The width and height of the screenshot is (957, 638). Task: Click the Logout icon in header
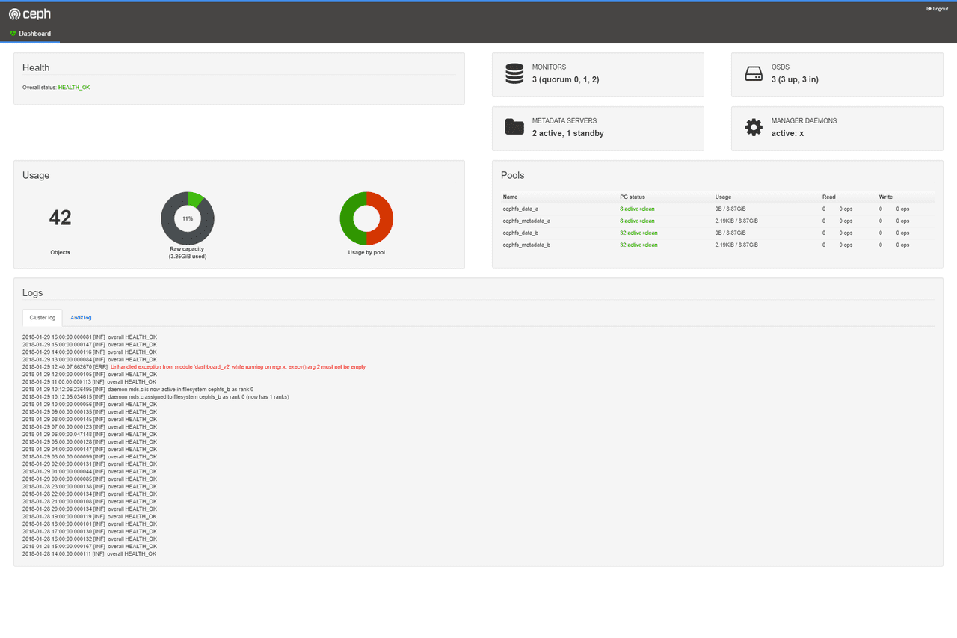click(x=929, y=9)
